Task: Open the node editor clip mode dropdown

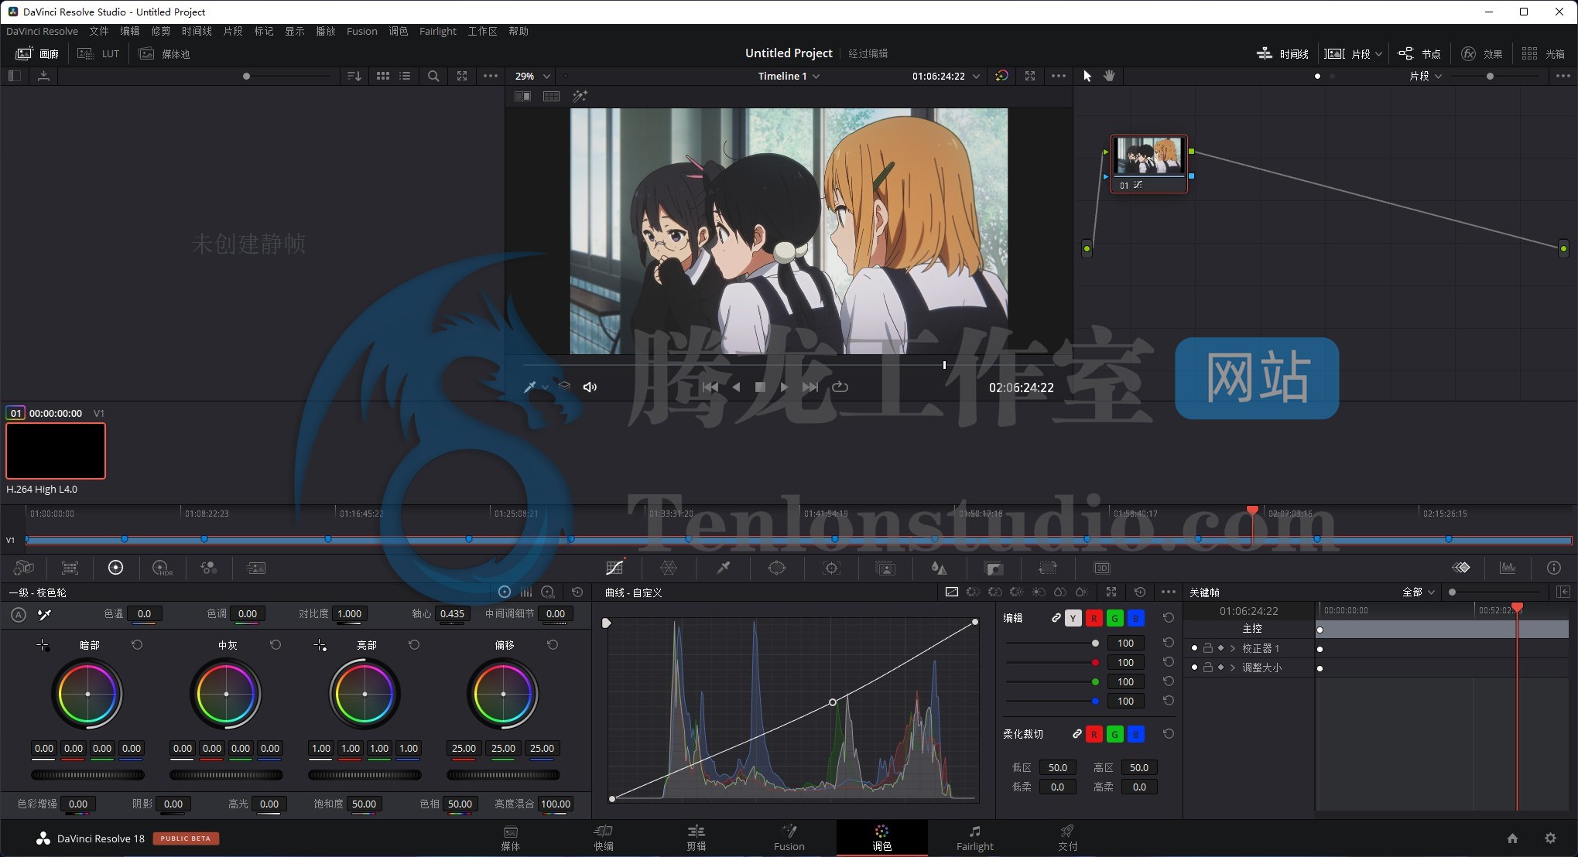Action: tap(1426, 76)
